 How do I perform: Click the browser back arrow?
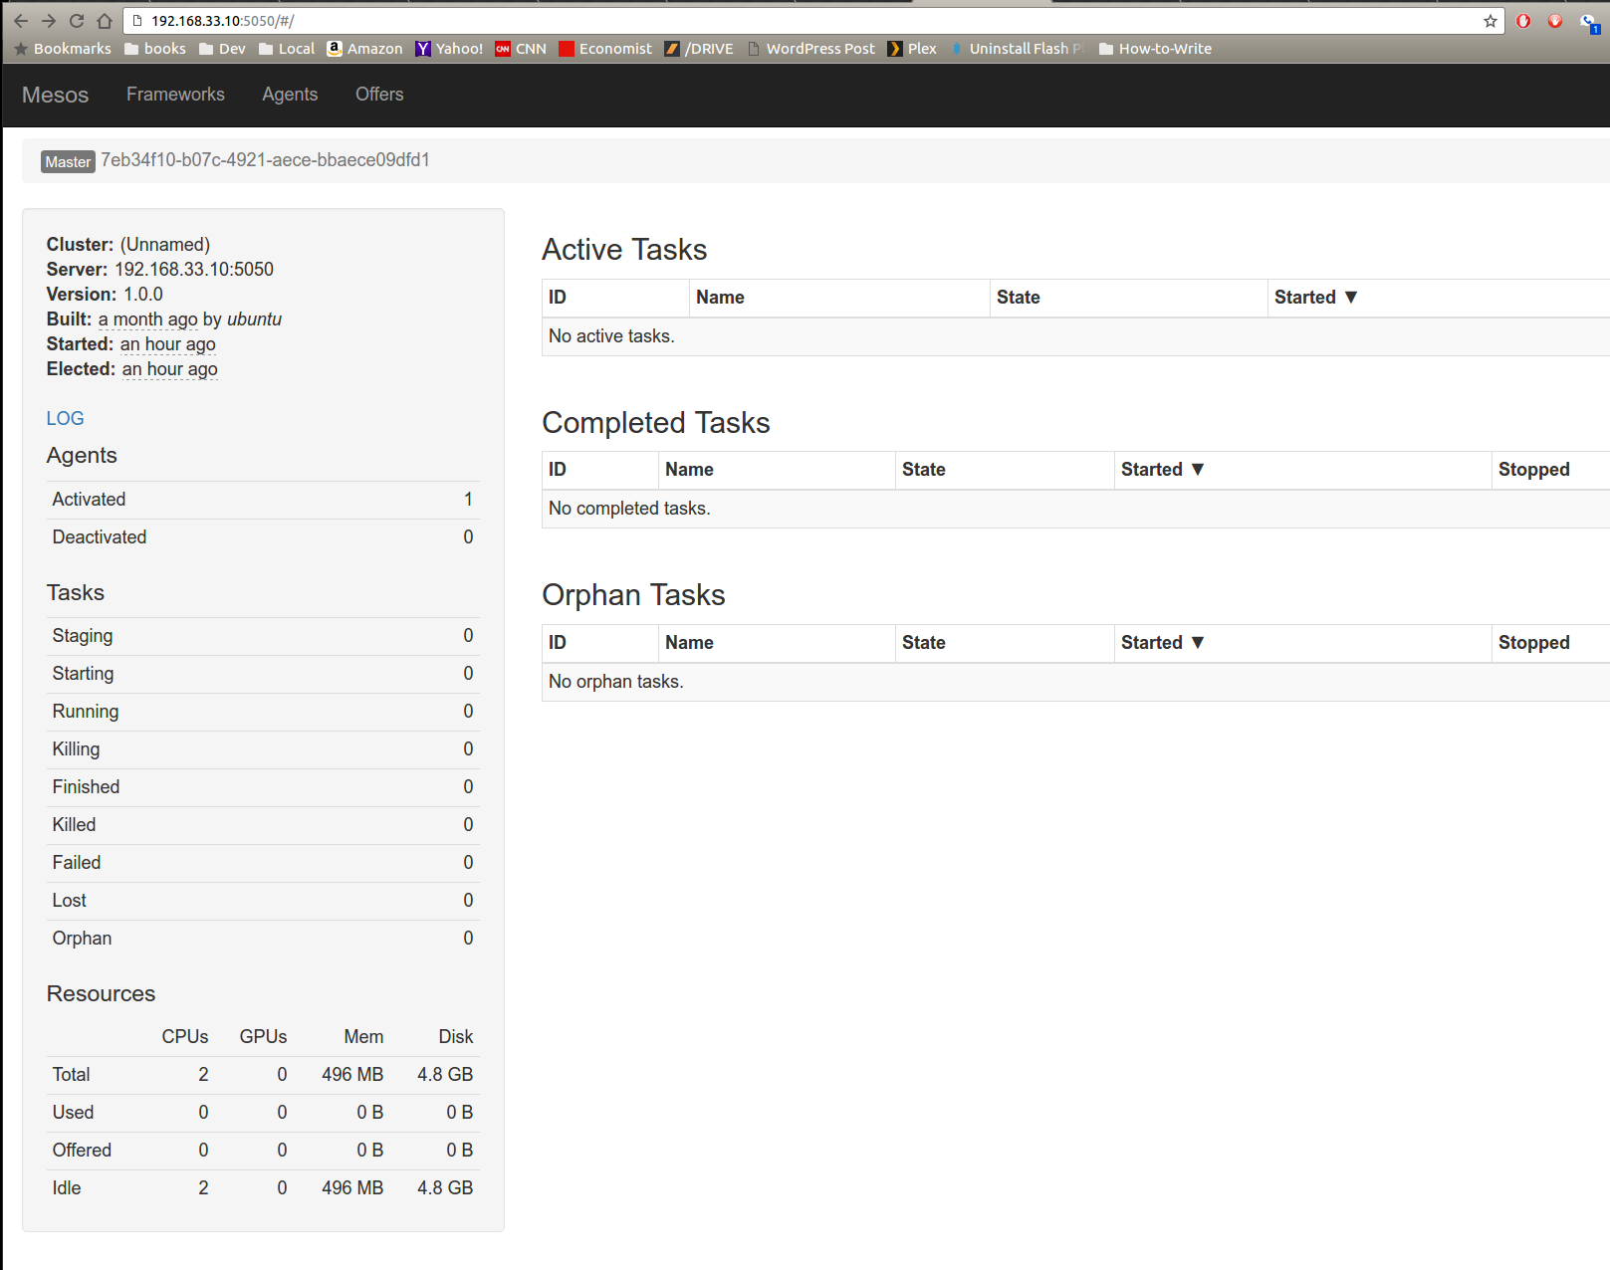21,21
